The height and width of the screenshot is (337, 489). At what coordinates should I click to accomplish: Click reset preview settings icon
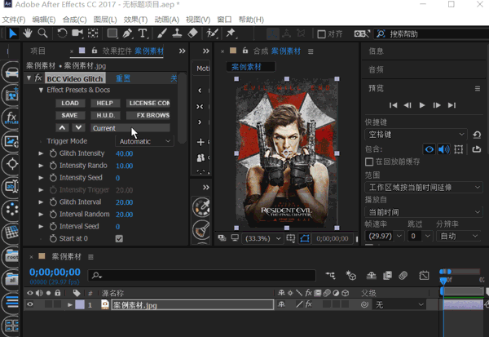click(477, 135)
